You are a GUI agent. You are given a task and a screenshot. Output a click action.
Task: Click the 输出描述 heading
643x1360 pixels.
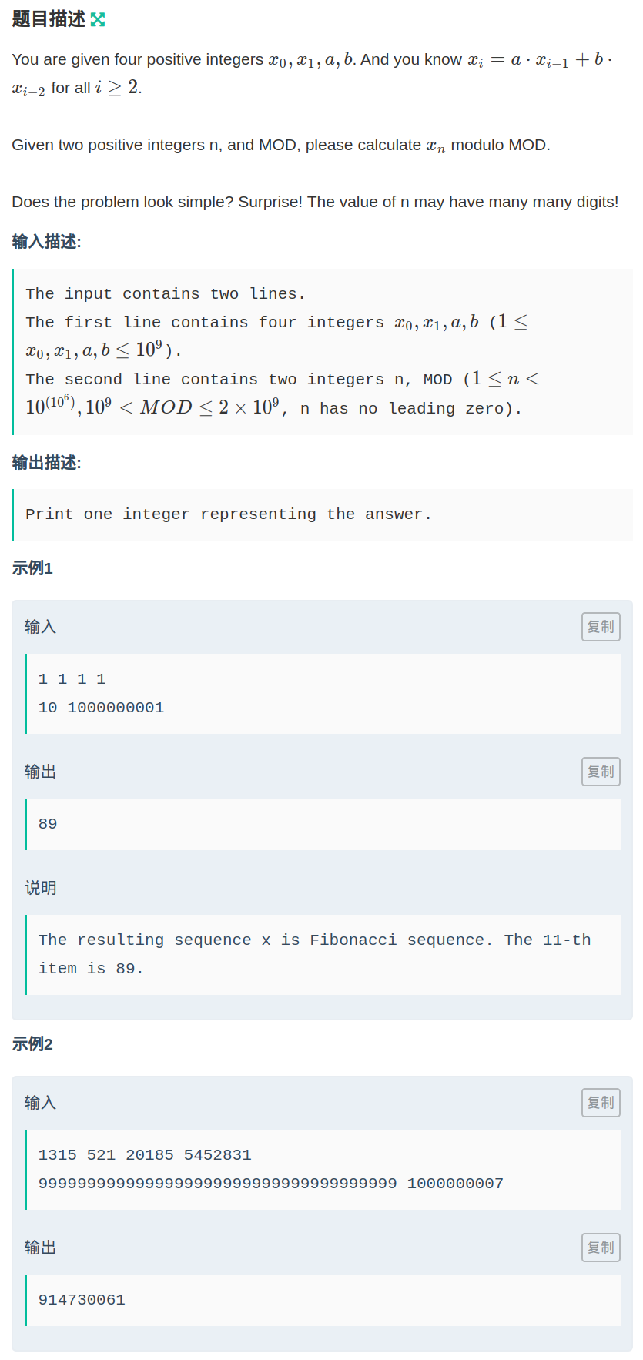46,463
